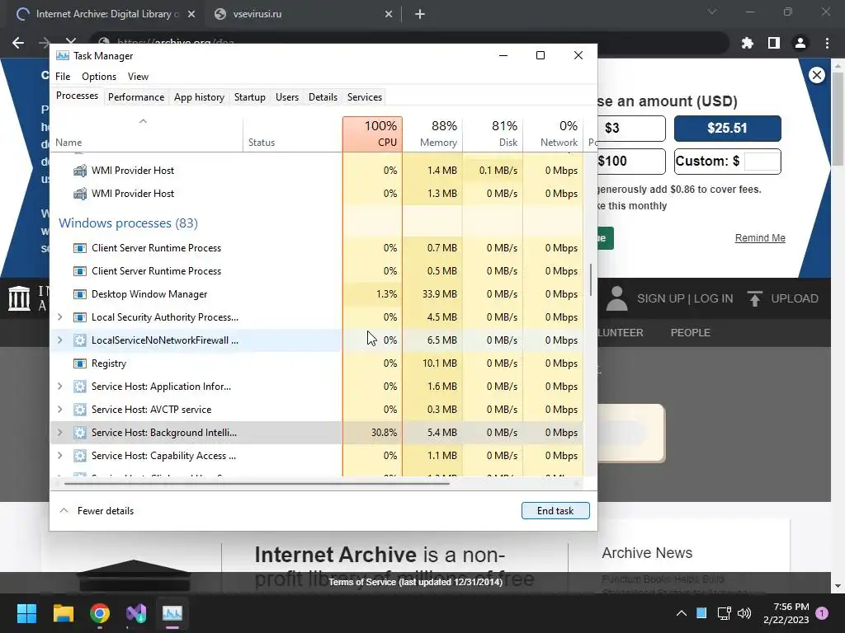Open the notification badge in taskbar
Screen dimensions: 845x633
[822, 613]
